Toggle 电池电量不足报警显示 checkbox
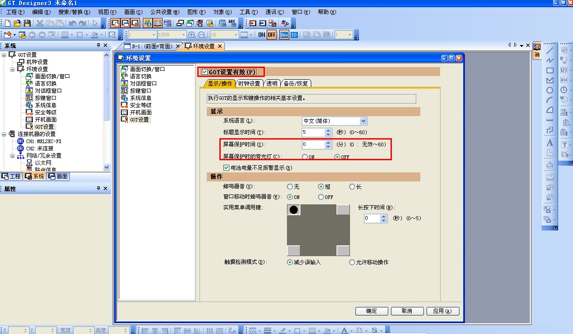 (227, 168)
